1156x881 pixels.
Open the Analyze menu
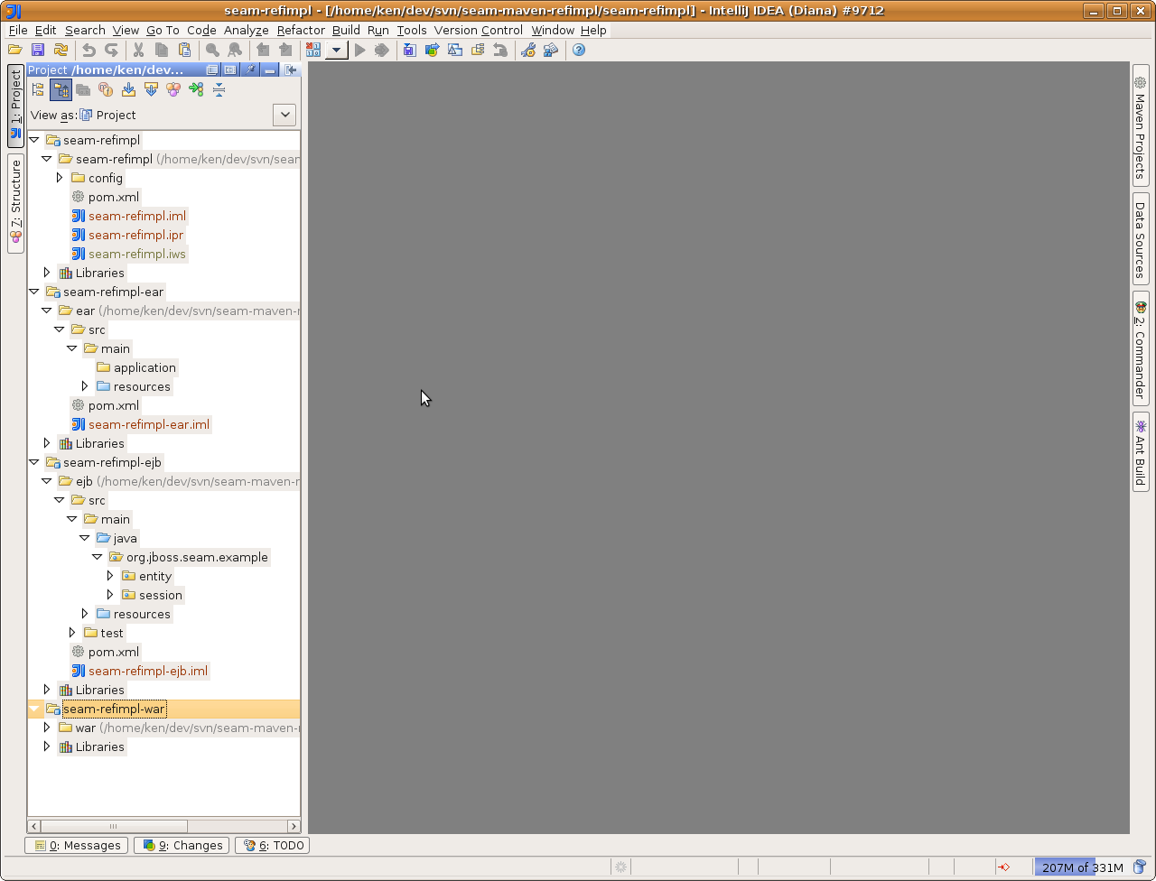click(x=247, y=30)
